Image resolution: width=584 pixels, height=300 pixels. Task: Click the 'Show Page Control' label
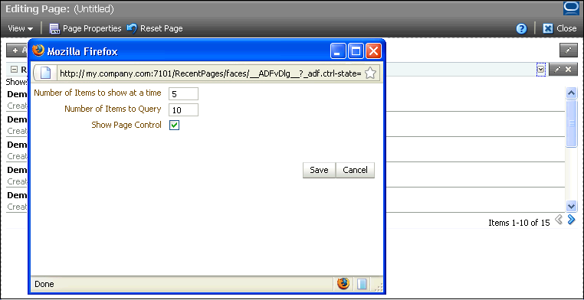click(126, 126)
